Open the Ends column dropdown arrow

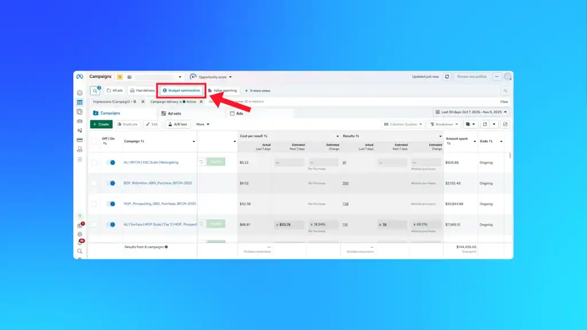[x=501, y=142]
